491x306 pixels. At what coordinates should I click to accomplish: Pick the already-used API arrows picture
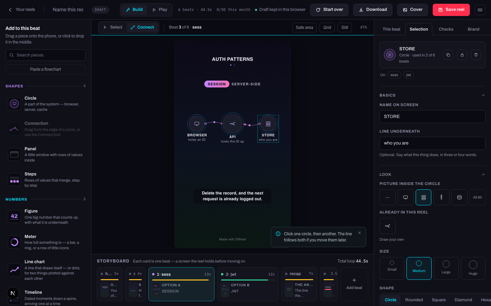point(387,226)
